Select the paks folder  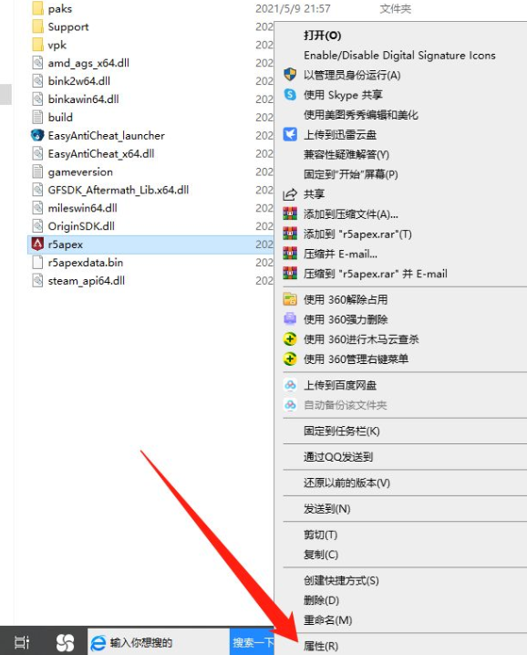[59, 9]
